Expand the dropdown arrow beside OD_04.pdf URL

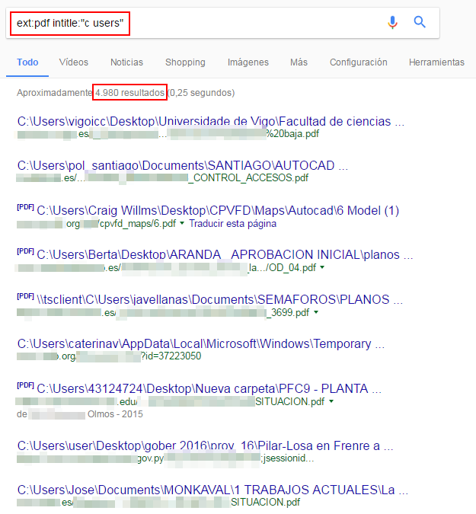point(323,268)
